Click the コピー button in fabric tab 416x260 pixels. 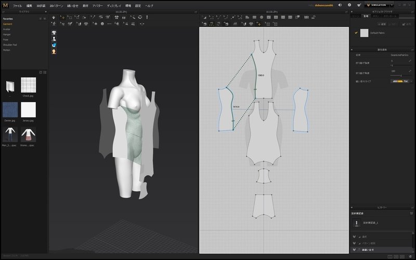393,24
